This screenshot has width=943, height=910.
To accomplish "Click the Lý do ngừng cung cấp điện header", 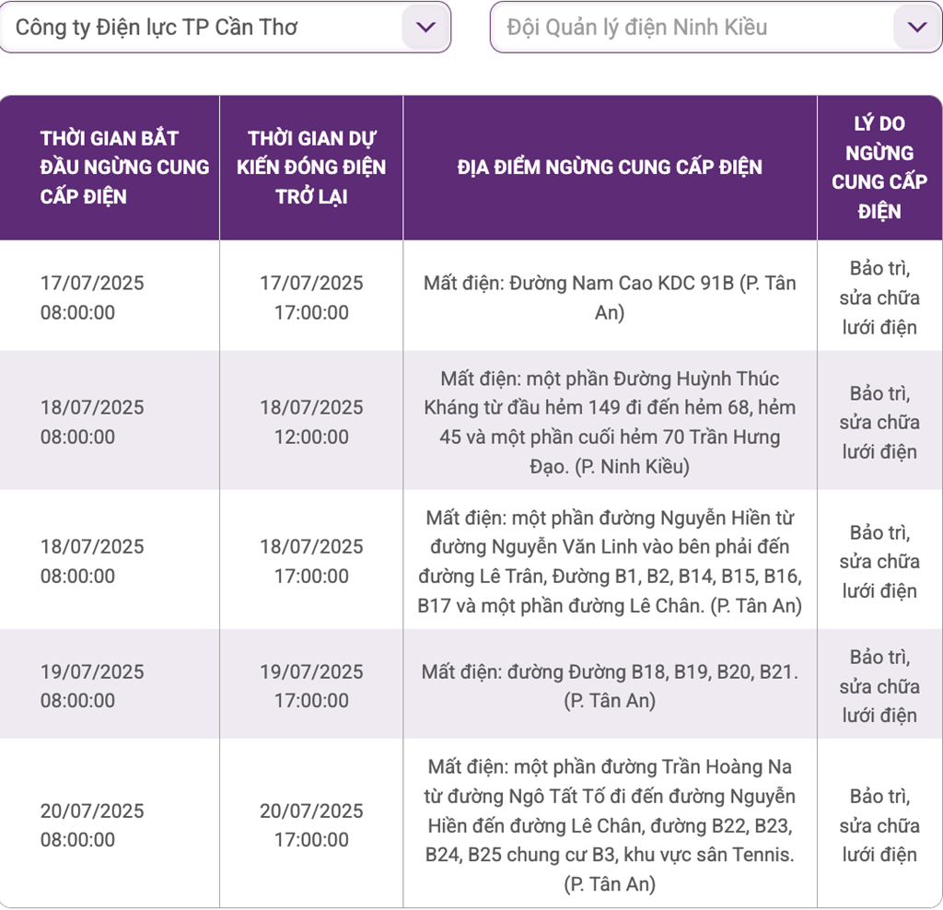I will (x=879, y=168).
